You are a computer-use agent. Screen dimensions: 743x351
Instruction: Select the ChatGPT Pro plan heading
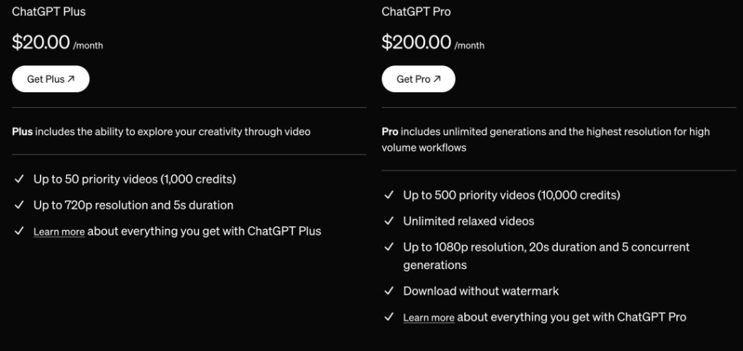[416, 12]
